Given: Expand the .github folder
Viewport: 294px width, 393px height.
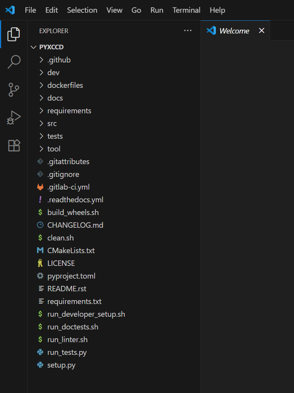Looking at the screenshot, I should click(x=58, y=60).
